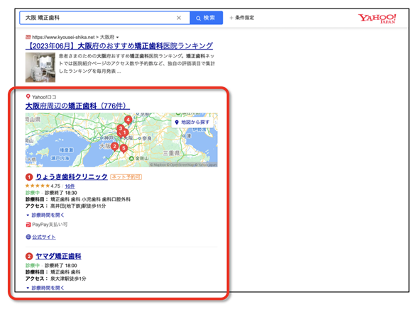Open the 公式サイト link
Screen dimensions: 416x309
(x=44, y=237)
